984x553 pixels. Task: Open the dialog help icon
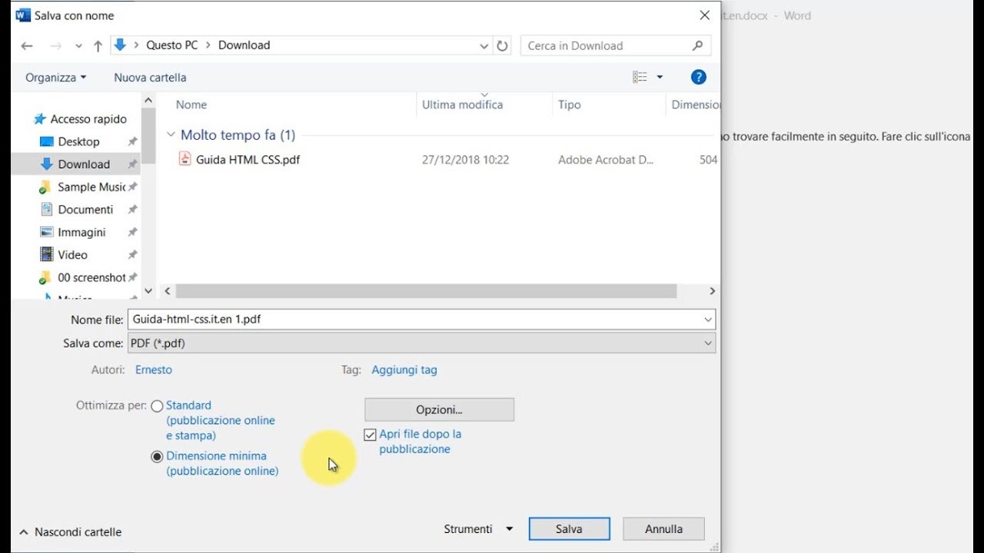pos(698,77)
